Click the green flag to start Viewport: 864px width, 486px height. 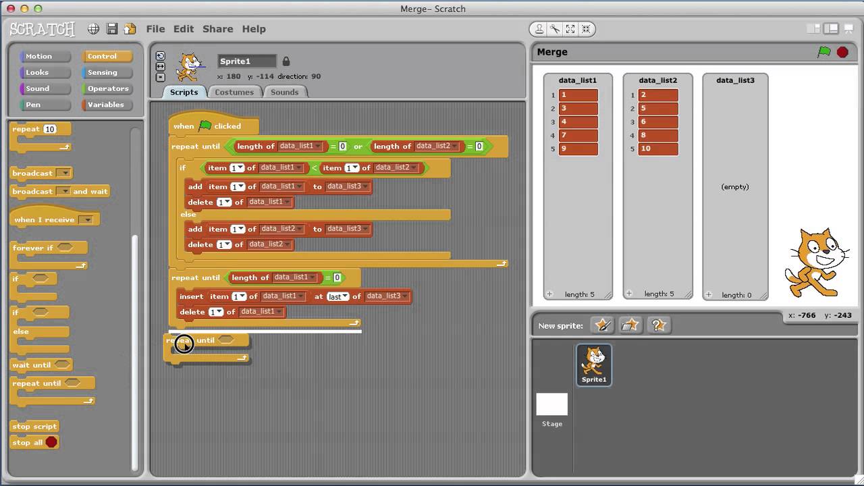[x=824, y=52]
